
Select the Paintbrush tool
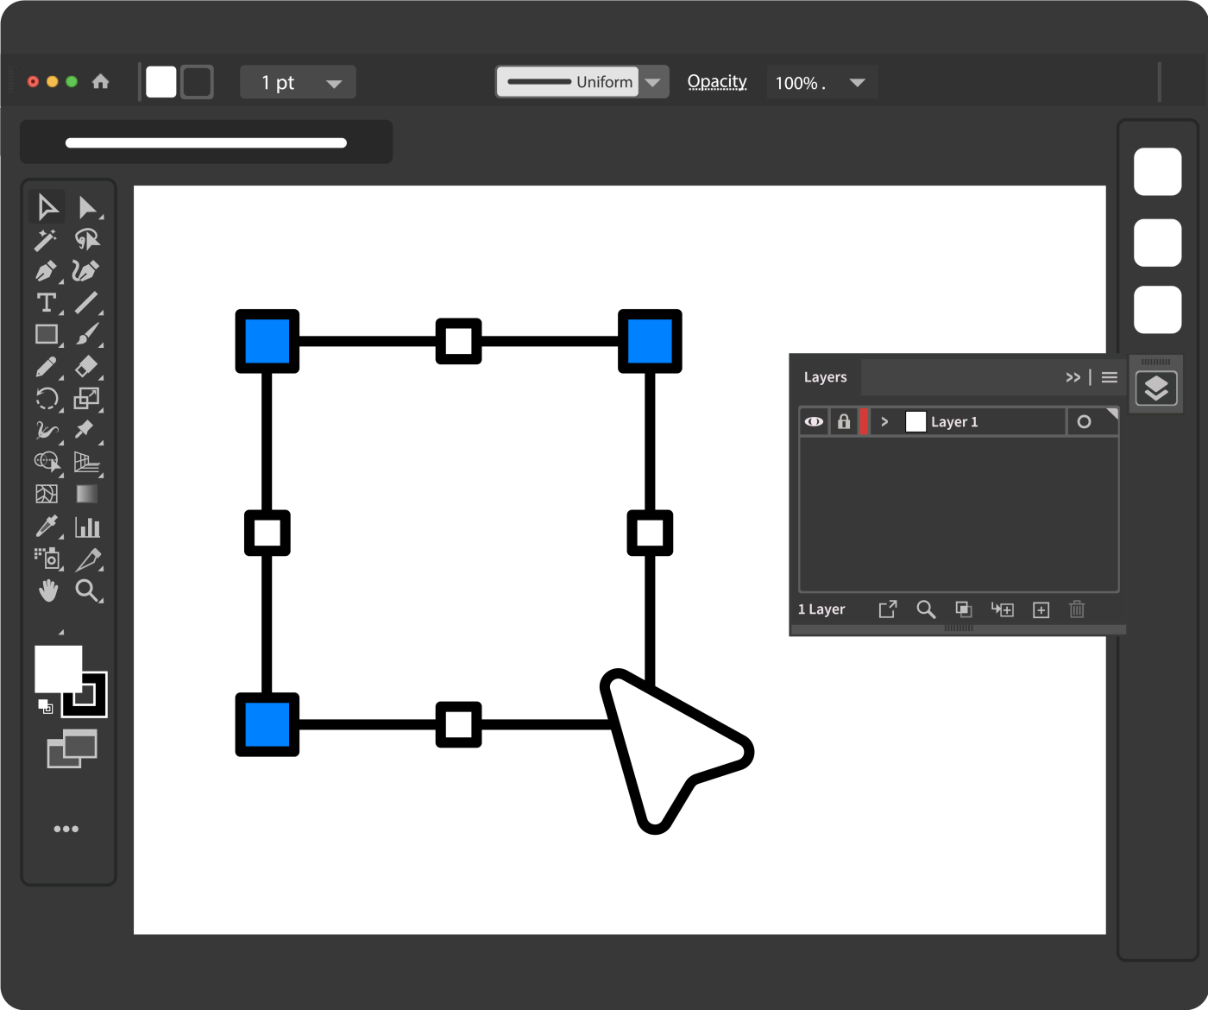point(87,335)
